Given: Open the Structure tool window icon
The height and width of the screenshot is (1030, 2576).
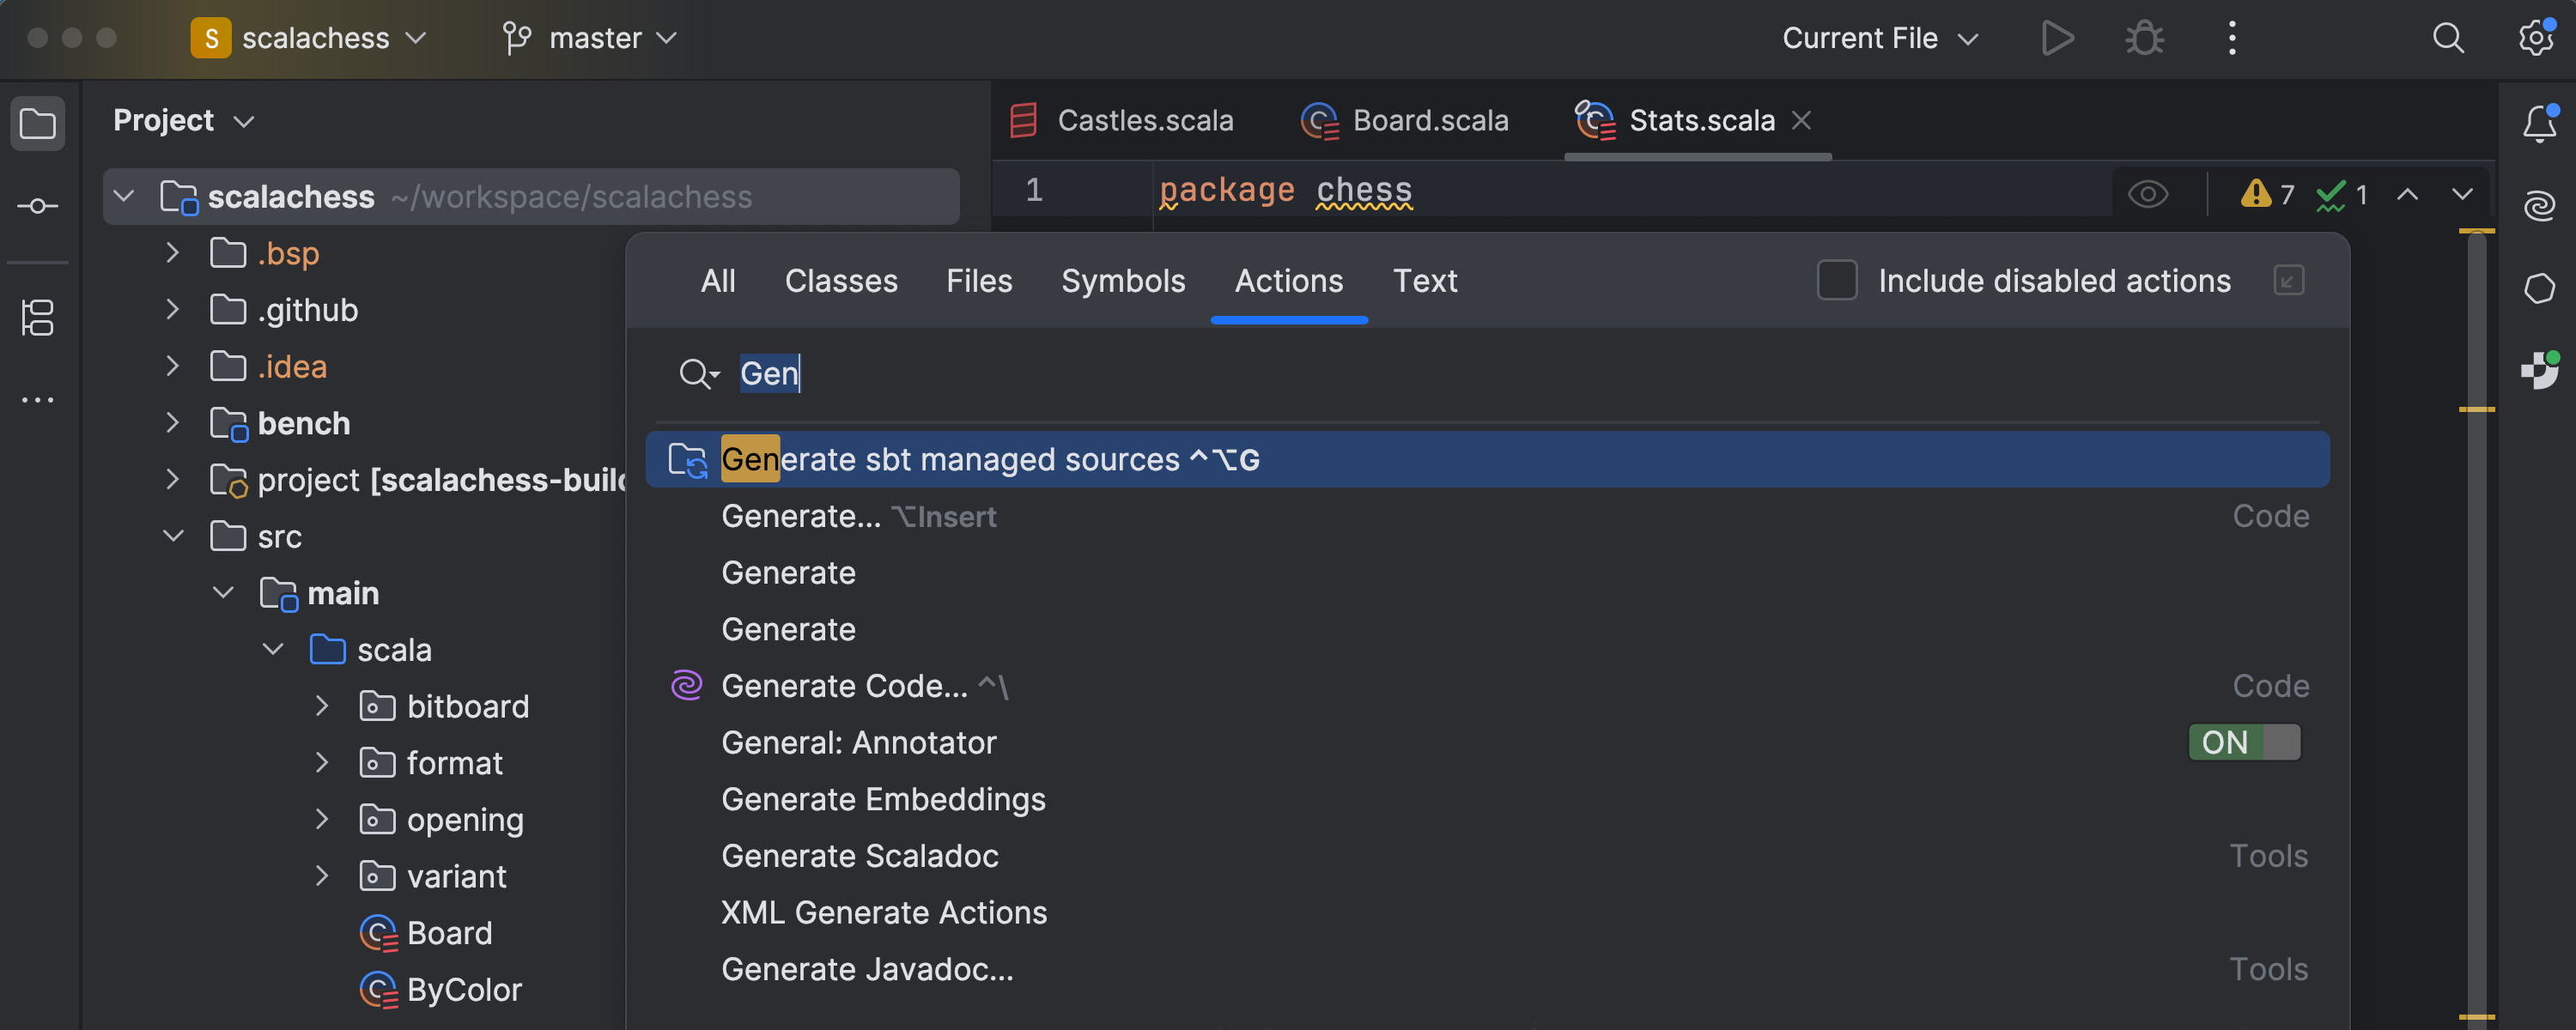Looking at the screenshot, I should [38, 318].
